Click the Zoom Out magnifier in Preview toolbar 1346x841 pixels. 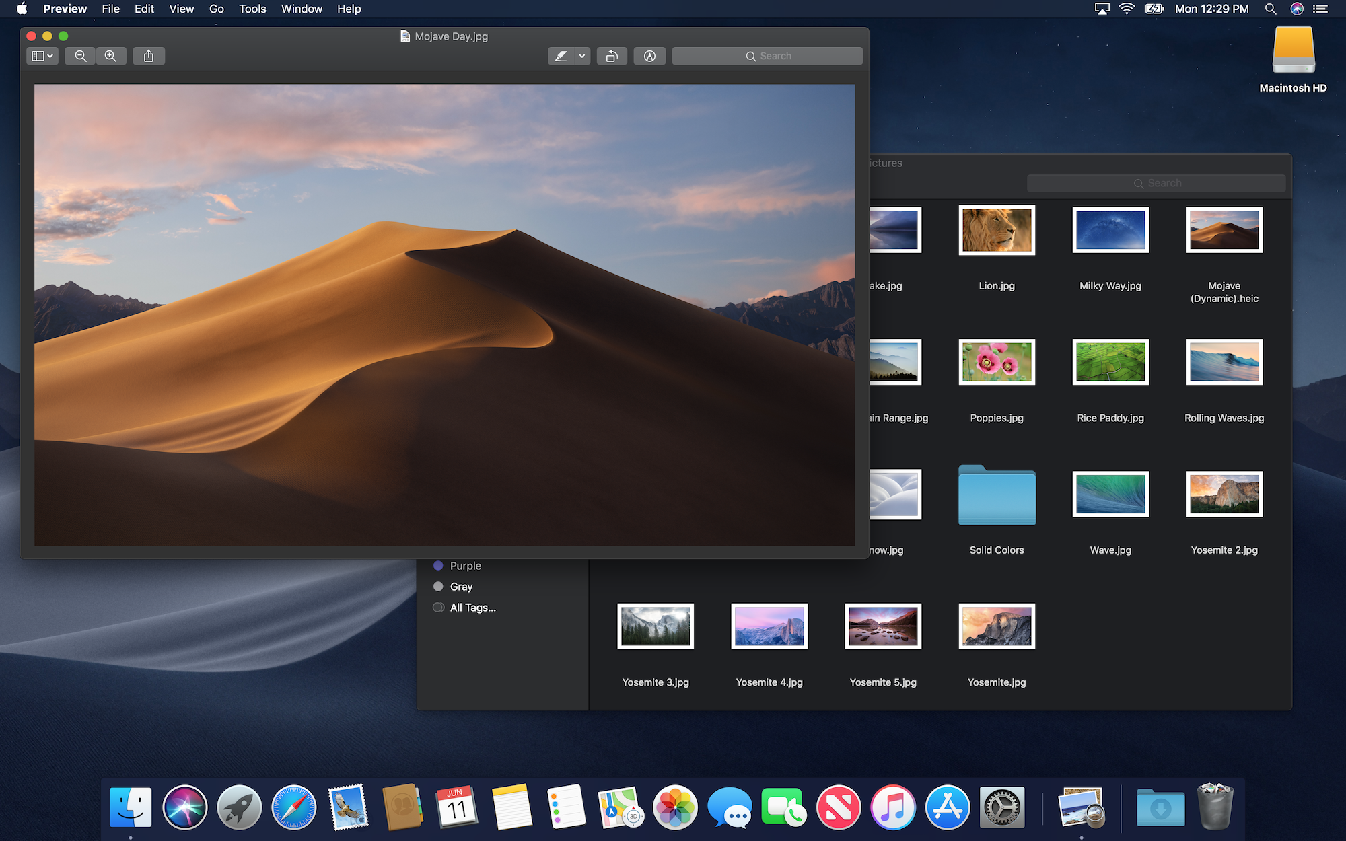point(81,56)
